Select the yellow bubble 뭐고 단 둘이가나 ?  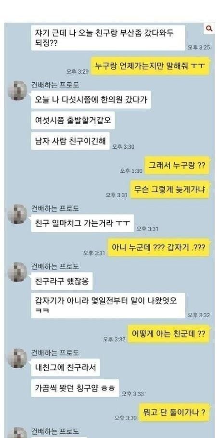click(x=174, y=412)
